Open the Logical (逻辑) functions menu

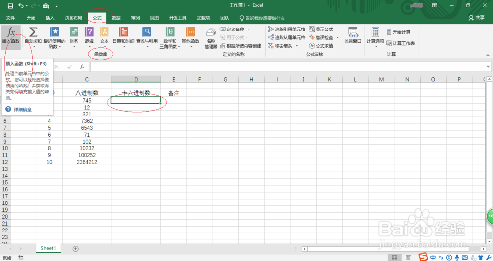89,36
